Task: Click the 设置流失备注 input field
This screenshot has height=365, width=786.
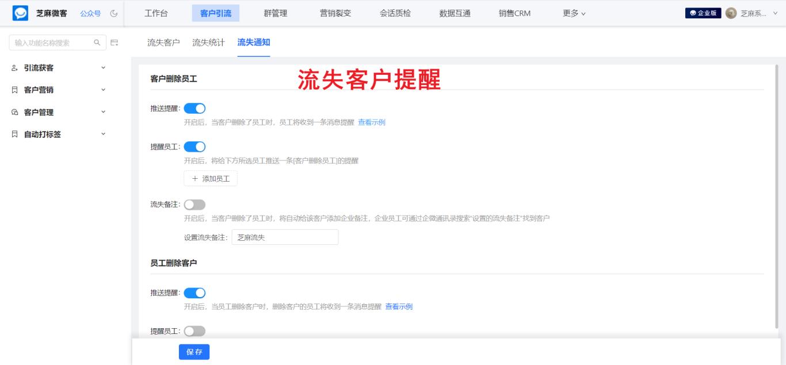Action: pos(285,237)
